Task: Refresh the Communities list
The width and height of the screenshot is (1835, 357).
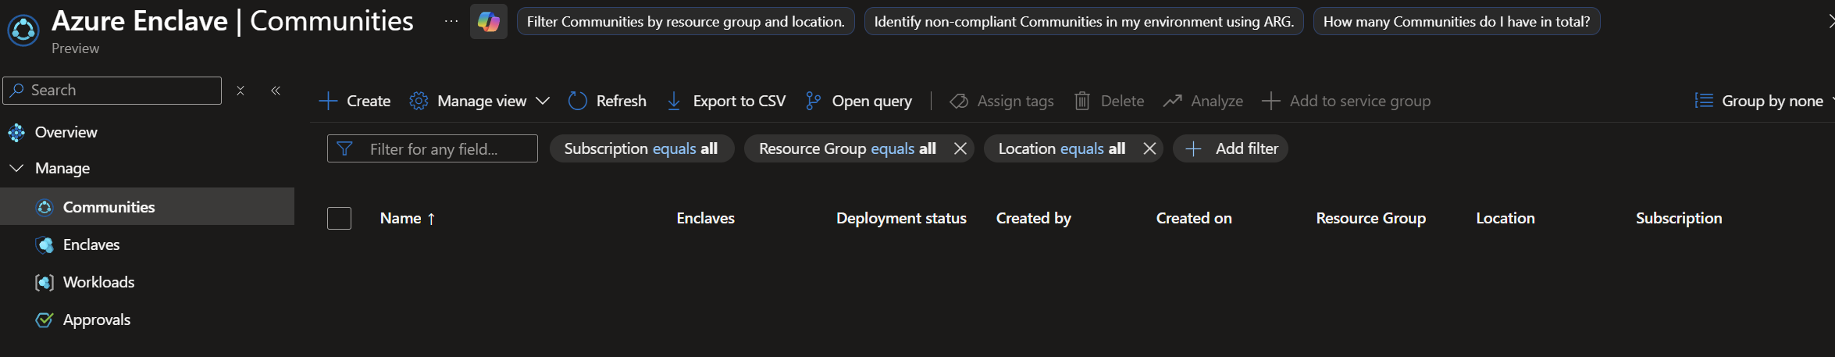Action: [x=608, y=101]
